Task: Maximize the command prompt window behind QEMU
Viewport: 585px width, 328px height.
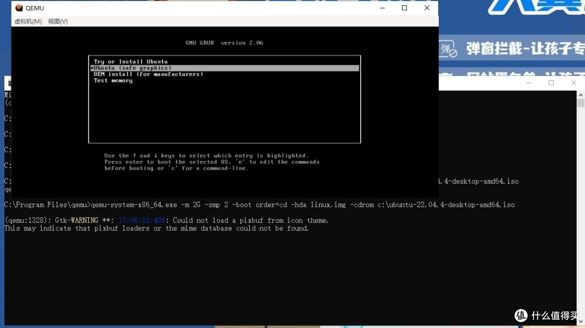Action: [x=551, y=83]
